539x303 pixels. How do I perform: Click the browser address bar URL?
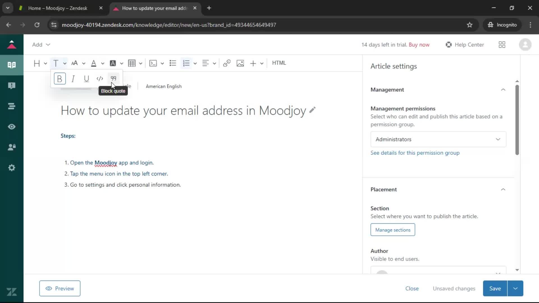click(169, 25)
